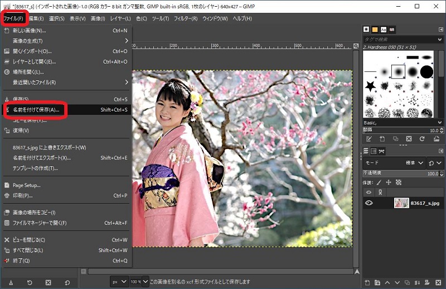
Task: Switch to the Patterns tab
Action: (375, 30)
